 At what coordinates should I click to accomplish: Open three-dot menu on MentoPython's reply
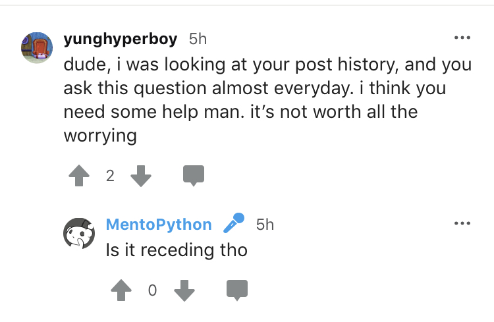click(x=462, y=224)
